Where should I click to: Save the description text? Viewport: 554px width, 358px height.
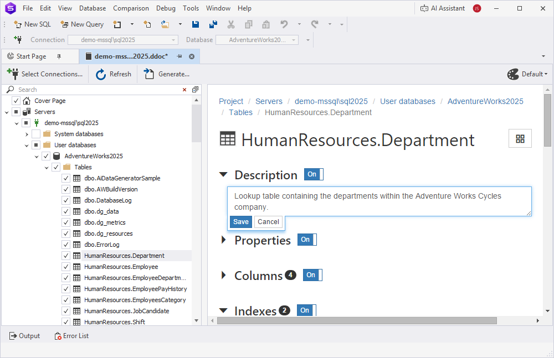click(241, 222)
